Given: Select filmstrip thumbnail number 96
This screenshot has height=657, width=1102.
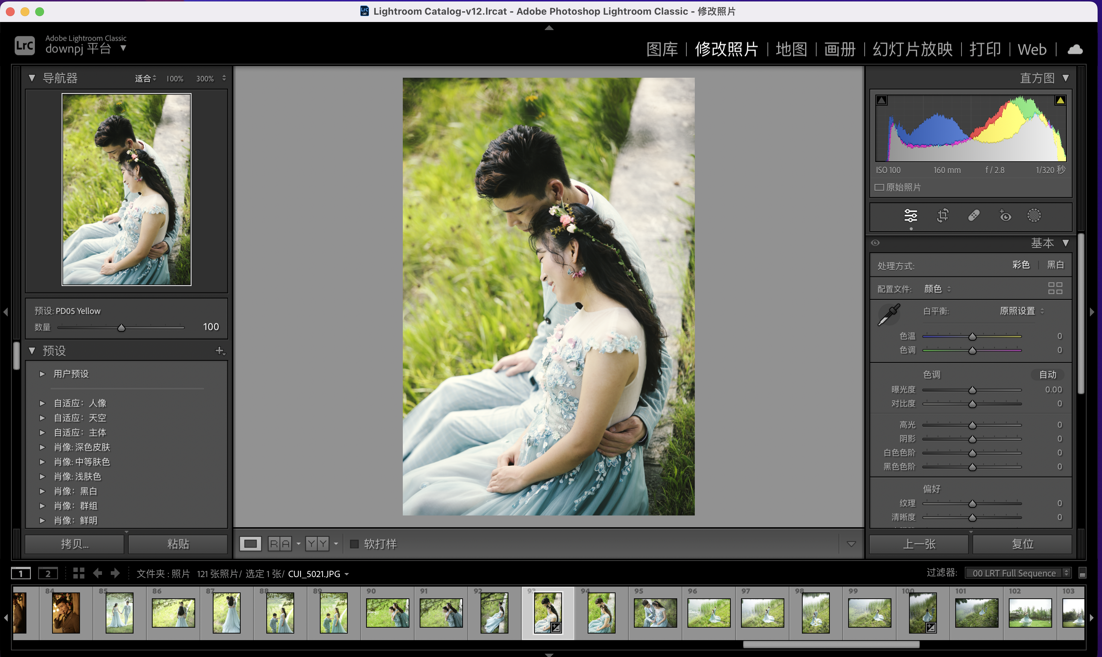Looking at the screenshot, I should 709,613.
